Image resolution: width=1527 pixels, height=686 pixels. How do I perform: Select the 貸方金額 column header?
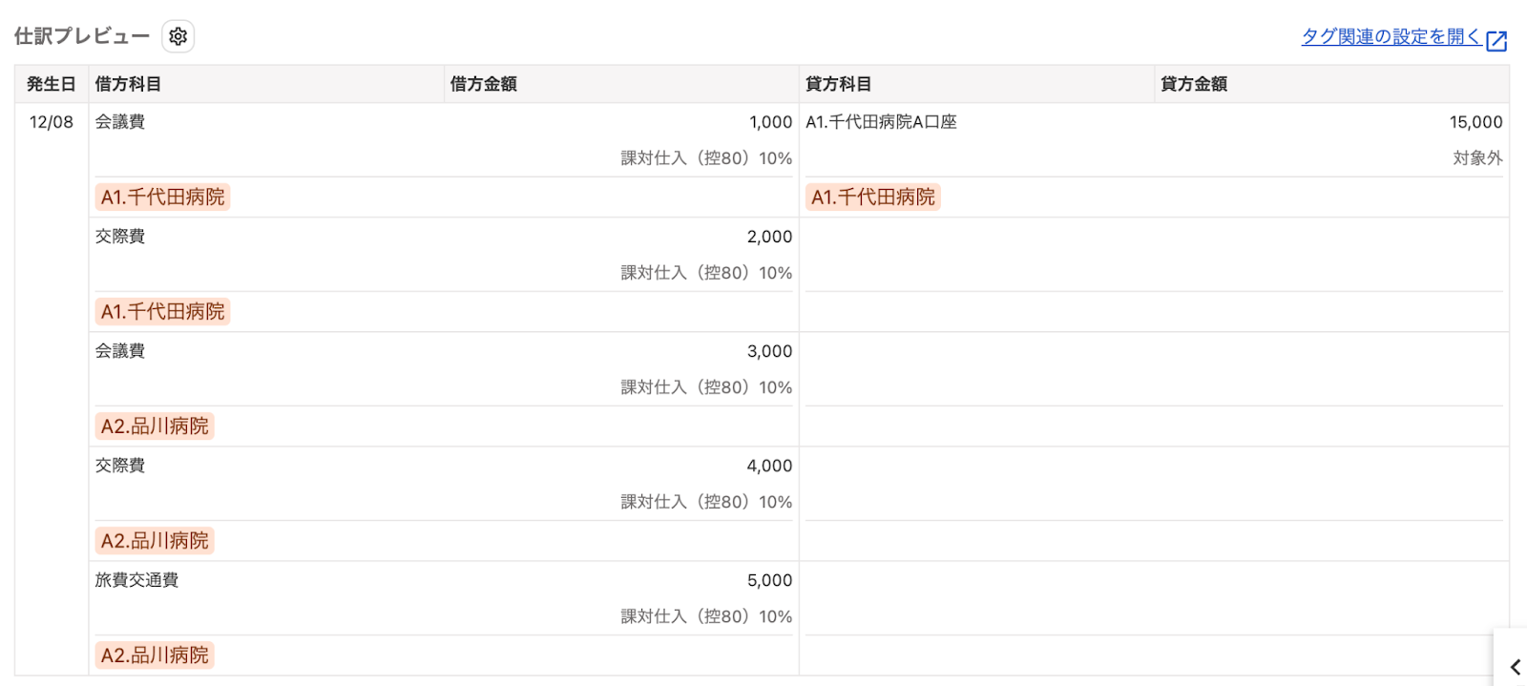(1194, 84)
